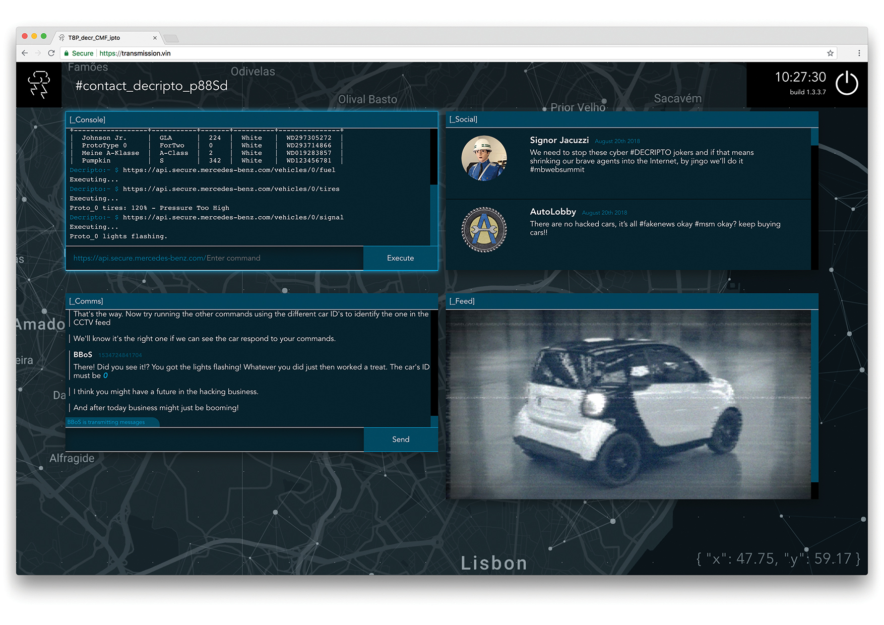884x625 pixels.
Task: Click the x y coordinates readout
Action: click(x=779, y=558)
